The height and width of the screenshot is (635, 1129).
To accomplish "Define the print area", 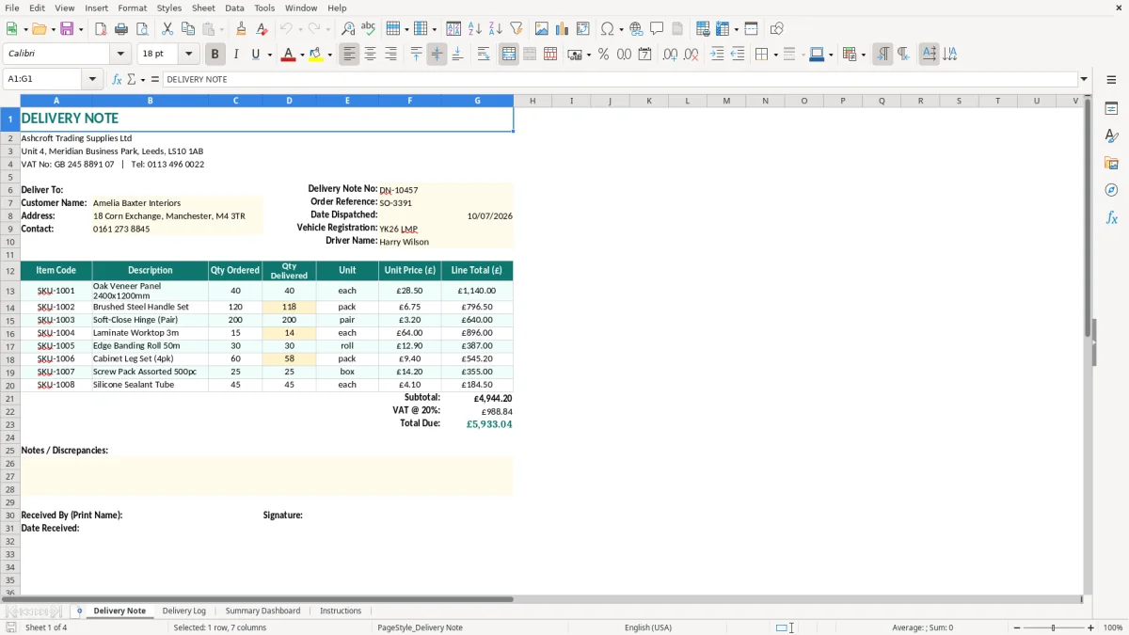I will click(x=703, y=29).
